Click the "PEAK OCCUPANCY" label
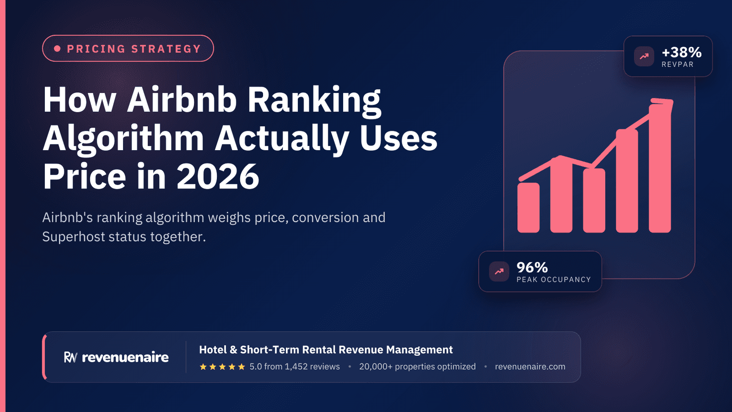The height and width of the screenshot is (412, 732). (554, 279)
